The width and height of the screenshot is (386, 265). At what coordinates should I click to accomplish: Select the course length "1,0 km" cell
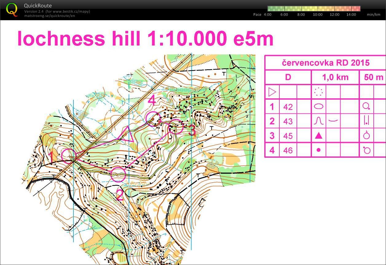(335, 77)
